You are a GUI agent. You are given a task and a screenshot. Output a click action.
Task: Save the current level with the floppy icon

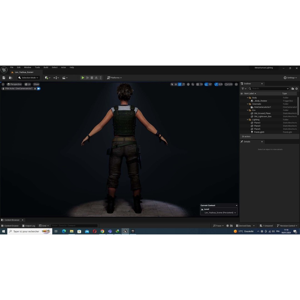click(4, 78)
